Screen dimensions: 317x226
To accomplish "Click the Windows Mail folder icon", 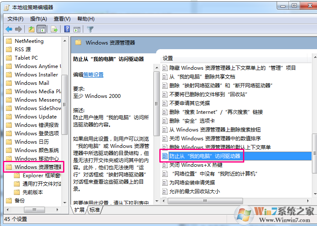I will click(x=9, y=83).
